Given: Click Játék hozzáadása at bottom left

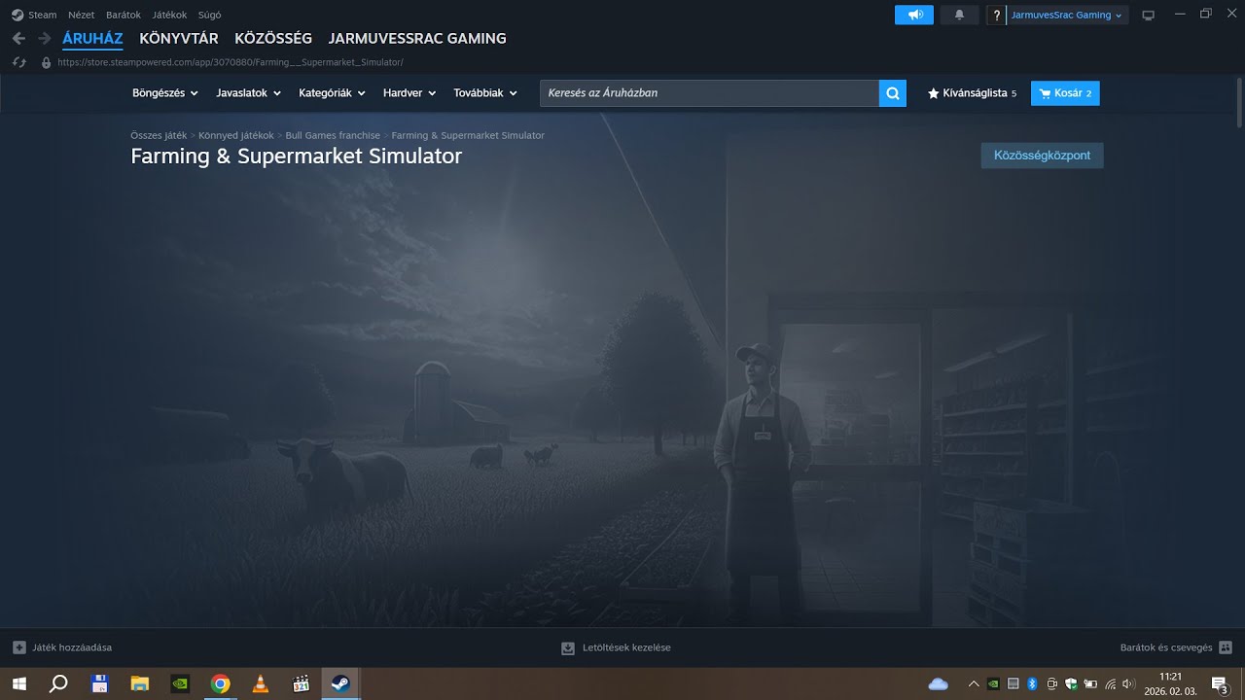Looking at the screenshot, I should coord(72,647).
